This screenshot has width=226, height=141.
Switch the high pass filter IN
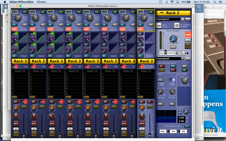(160, 104)
